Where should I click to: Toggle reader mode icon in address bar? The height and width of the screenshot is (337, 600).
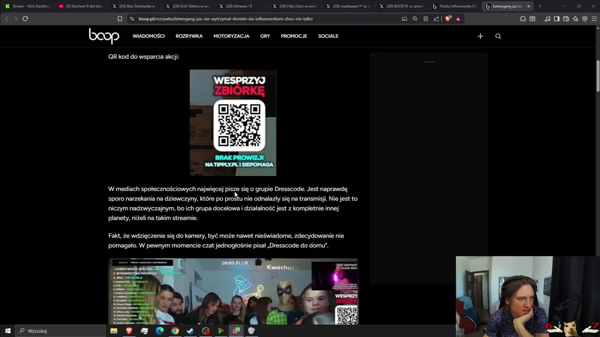(426, 19)
